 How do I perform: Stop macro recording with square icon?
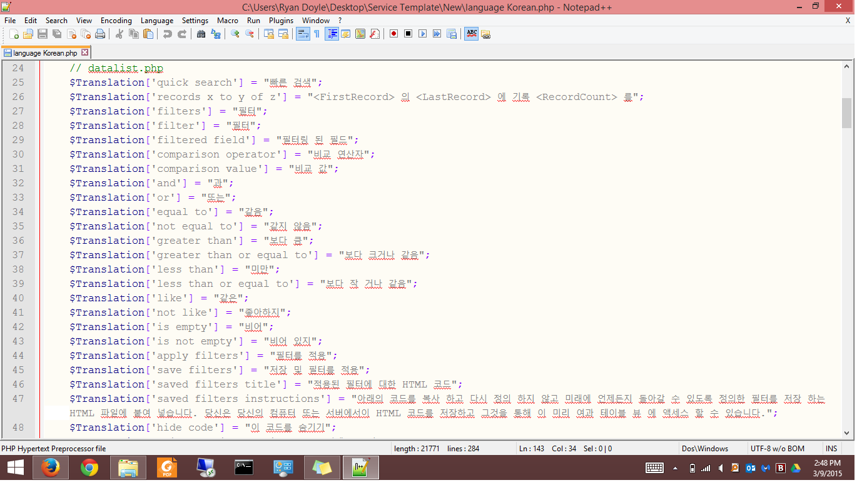click(408, 34)
